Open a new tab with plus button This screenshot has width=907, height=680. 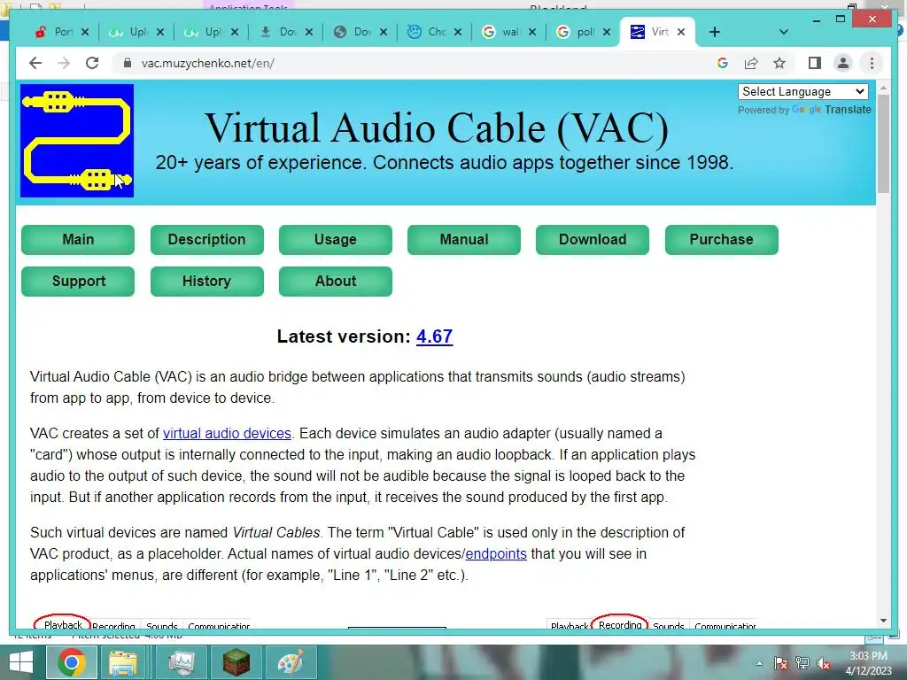pyautogui.click(x=715, y=32)
